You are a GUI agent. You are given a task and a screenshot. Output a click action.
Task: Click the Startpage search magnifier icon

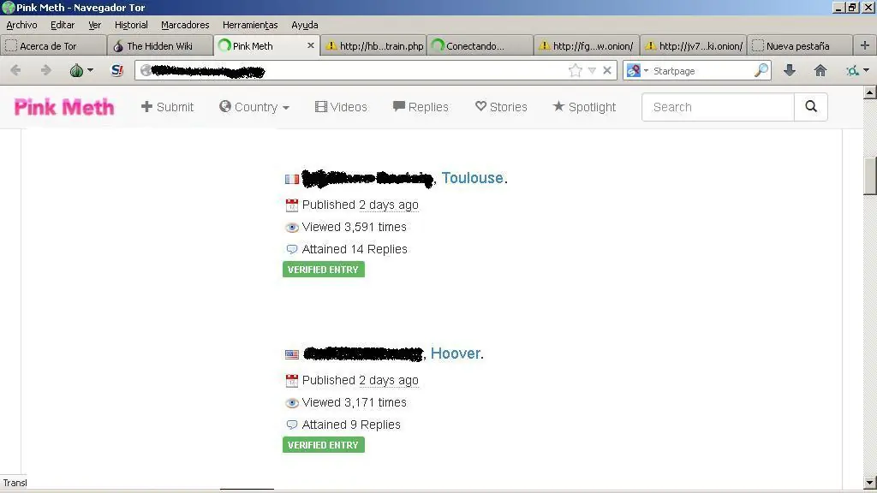click(761, 70)
